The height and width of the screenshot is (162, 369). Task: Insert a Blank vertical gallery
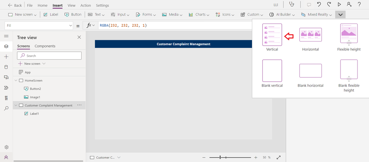click(x=272, y=73)
